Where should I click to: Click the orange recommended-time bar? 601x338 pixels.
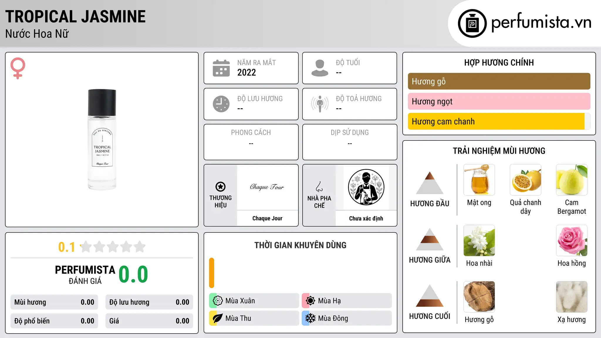click(212, 273)
